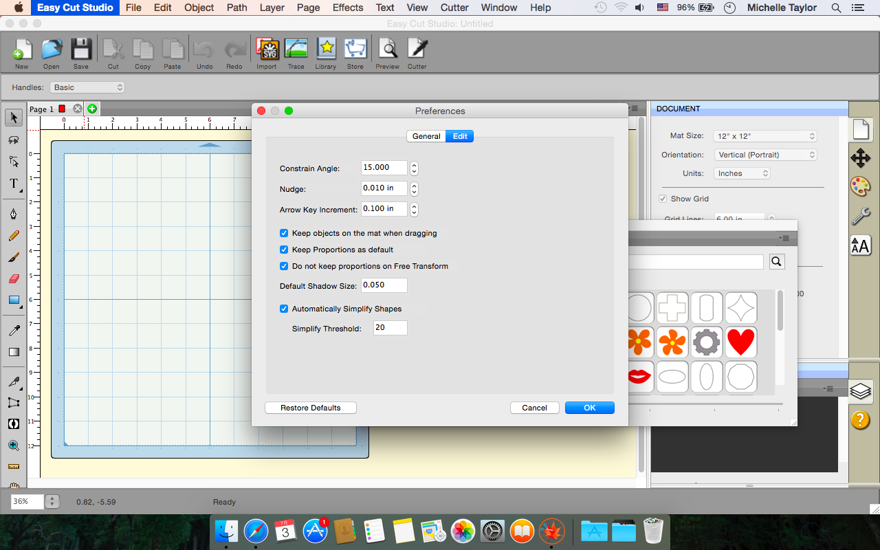The height and width of the screenshot is (550, 880).
Task: Change Orientation using its dropdown
Action: click(x=765, y=155)
